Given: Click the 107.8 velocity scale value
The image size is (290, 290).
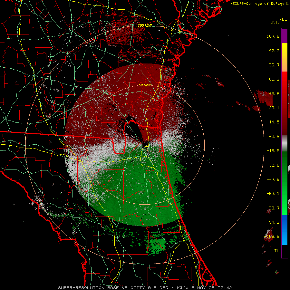Looking at the screenshot, I should coord(273,36).
